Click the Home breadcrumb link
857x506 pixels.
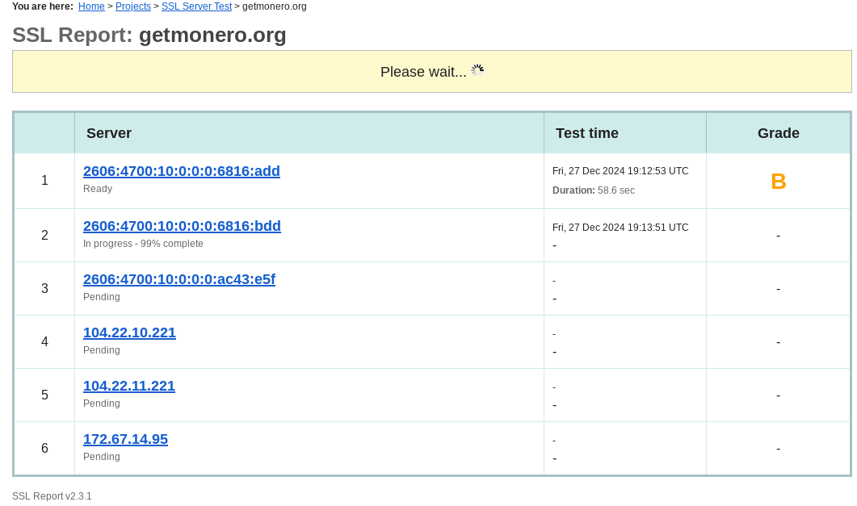tap(91, 6)
